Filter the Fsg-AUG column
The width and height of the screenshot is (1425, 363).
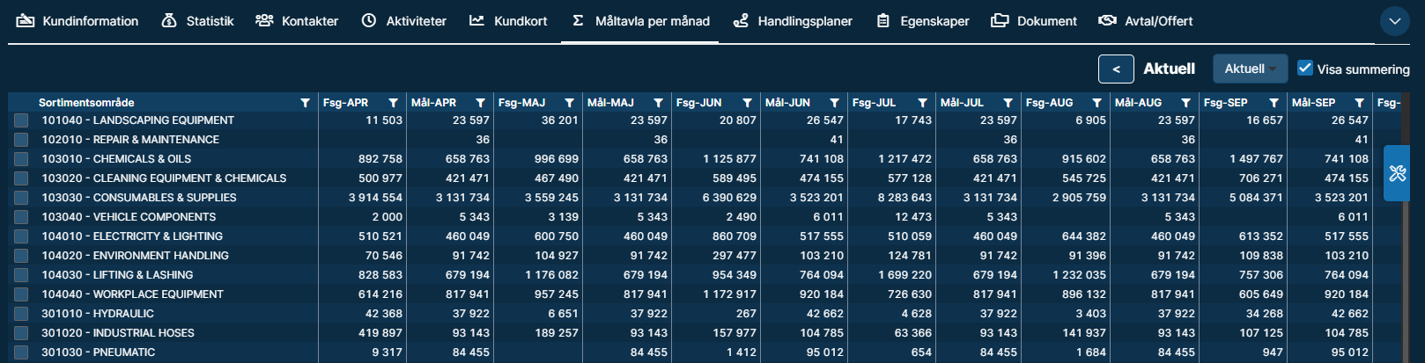[x=1096, y=103]
